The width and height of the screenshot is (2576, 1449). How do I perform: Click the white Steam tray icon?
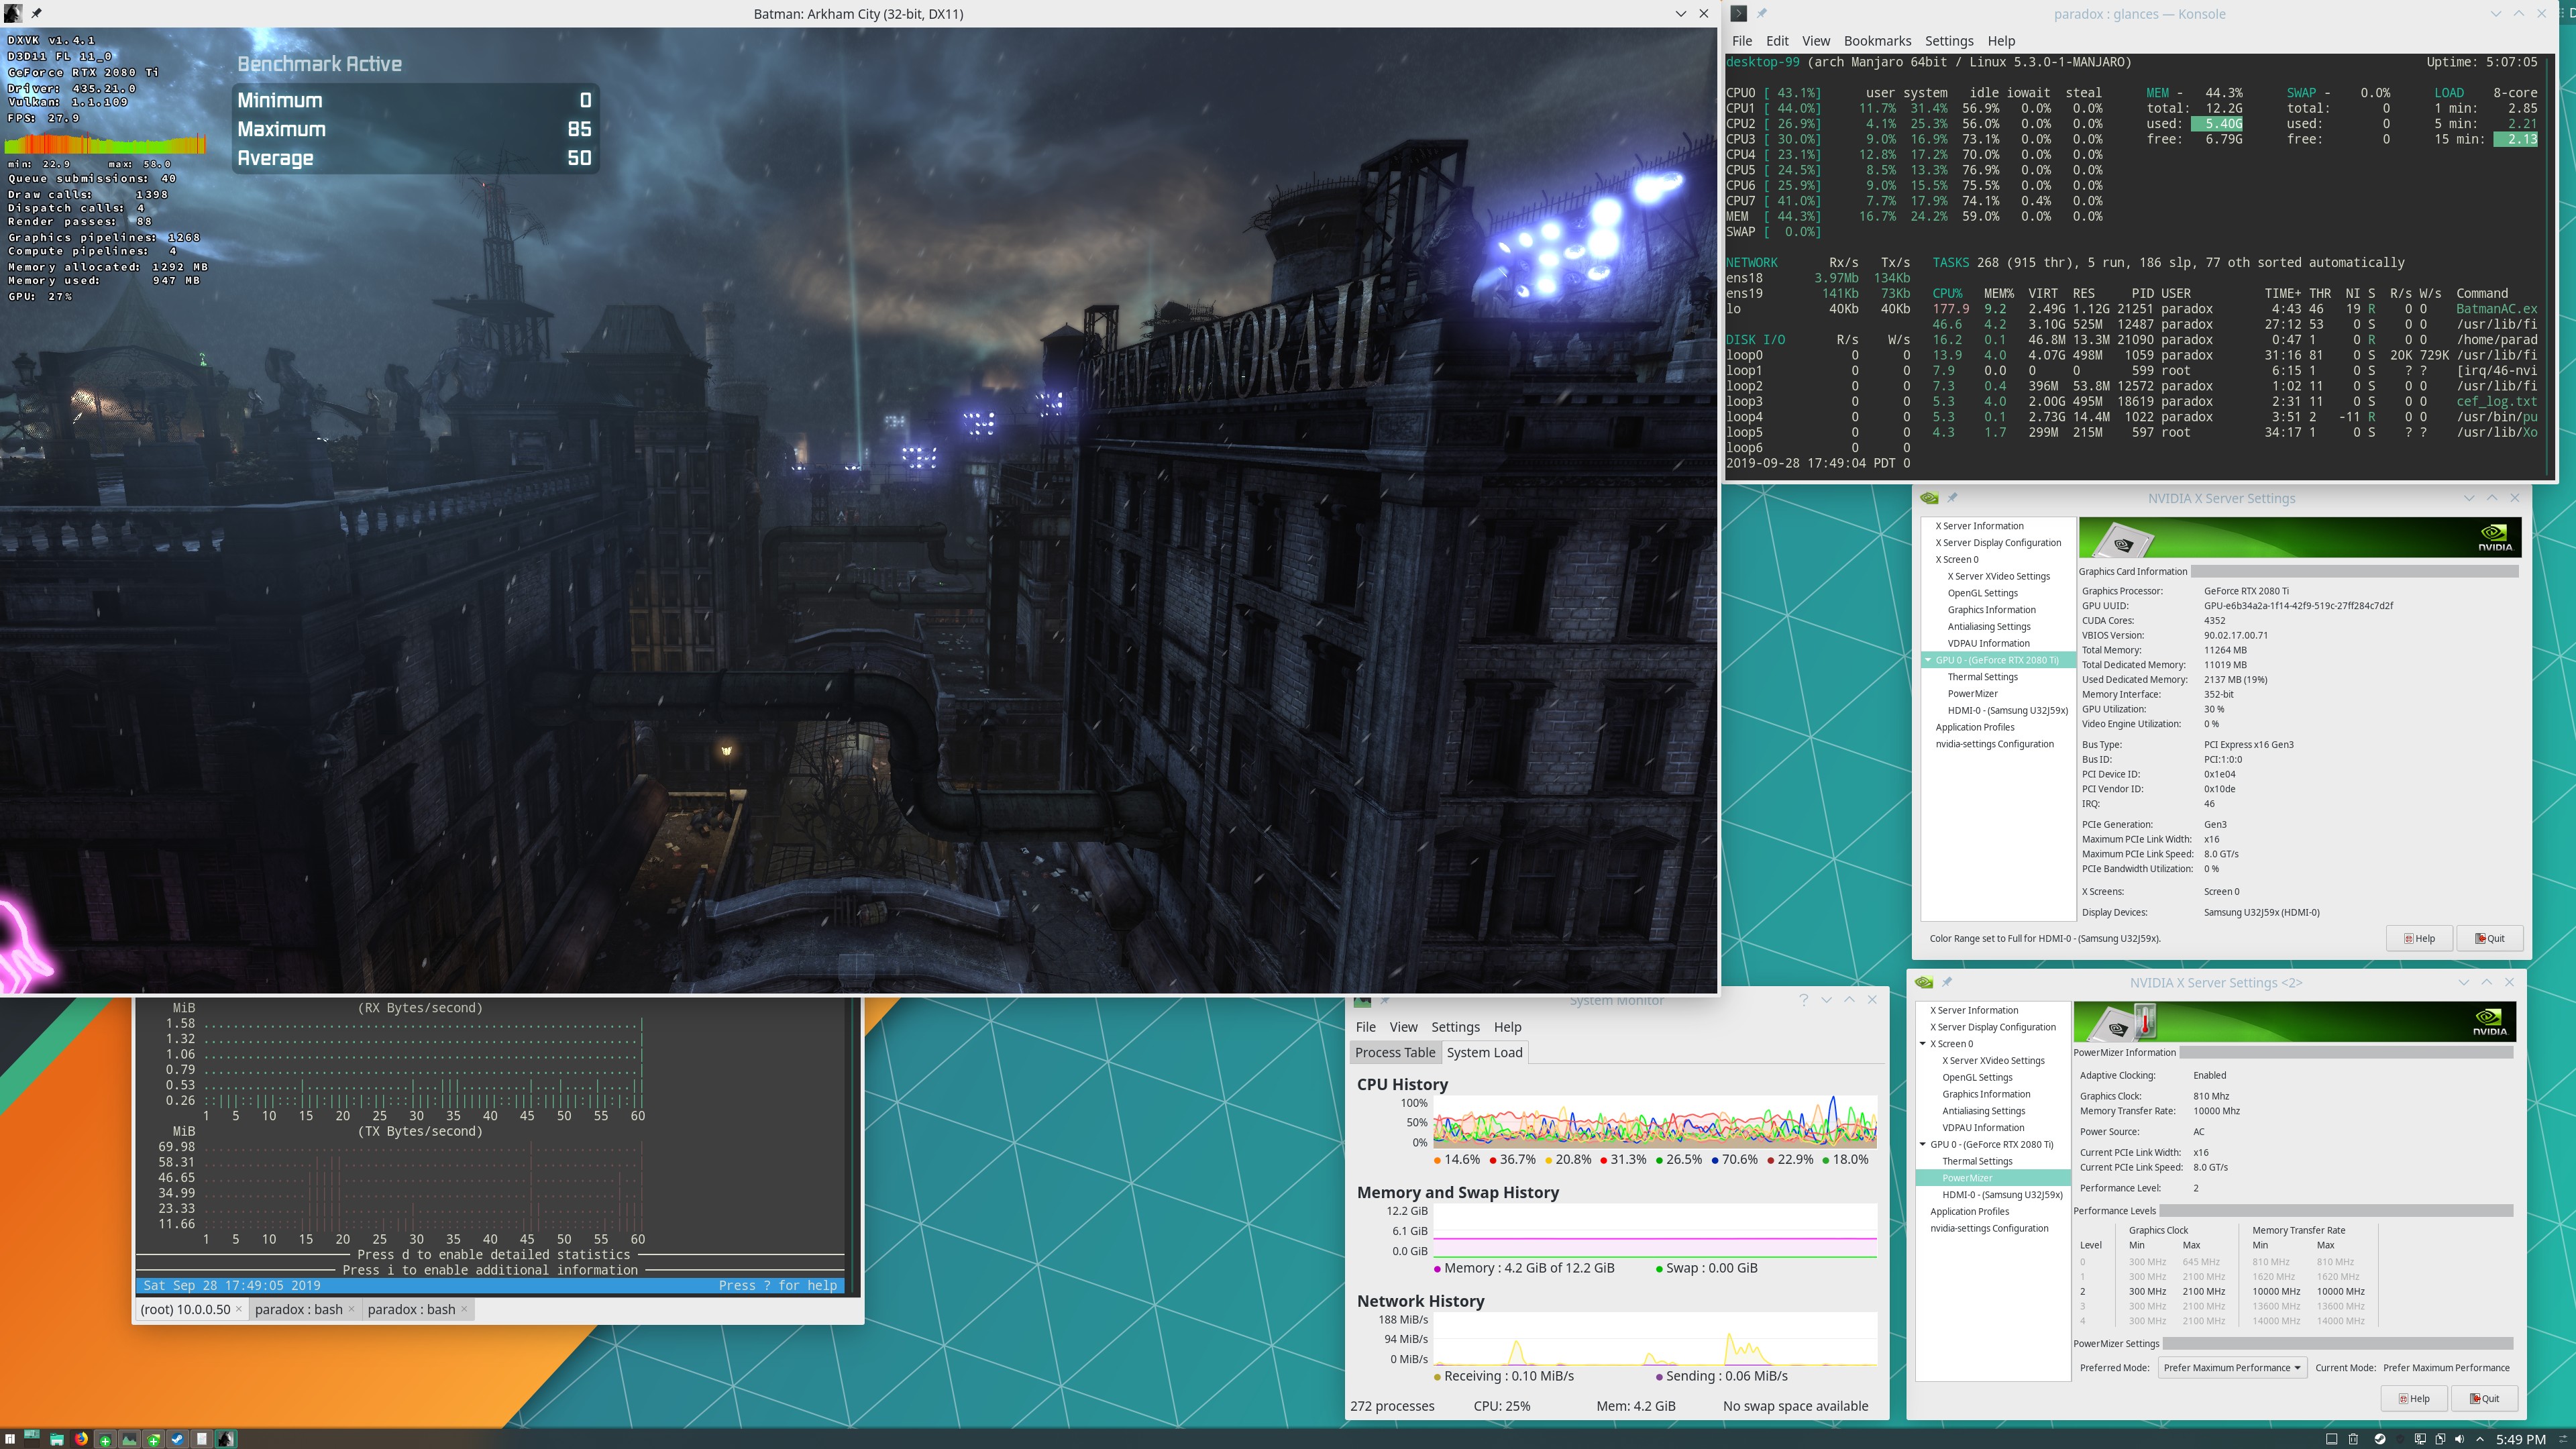point(2379,1439)
